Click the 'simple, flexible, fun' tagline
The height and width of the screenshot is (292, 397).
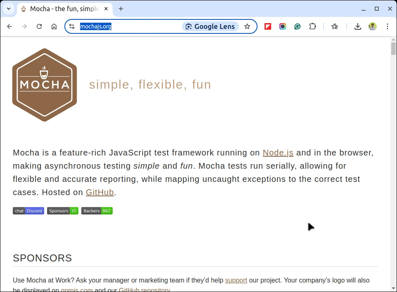[x=150, y=85]
